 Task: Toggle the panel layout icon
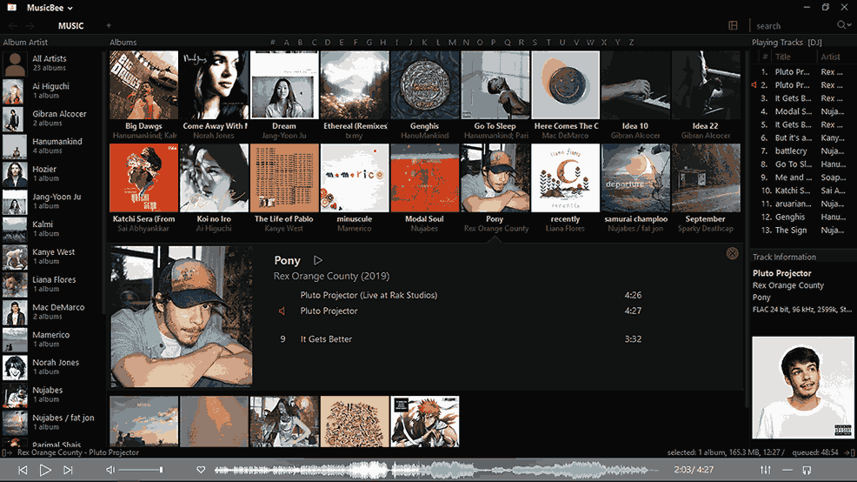(733, 26)
